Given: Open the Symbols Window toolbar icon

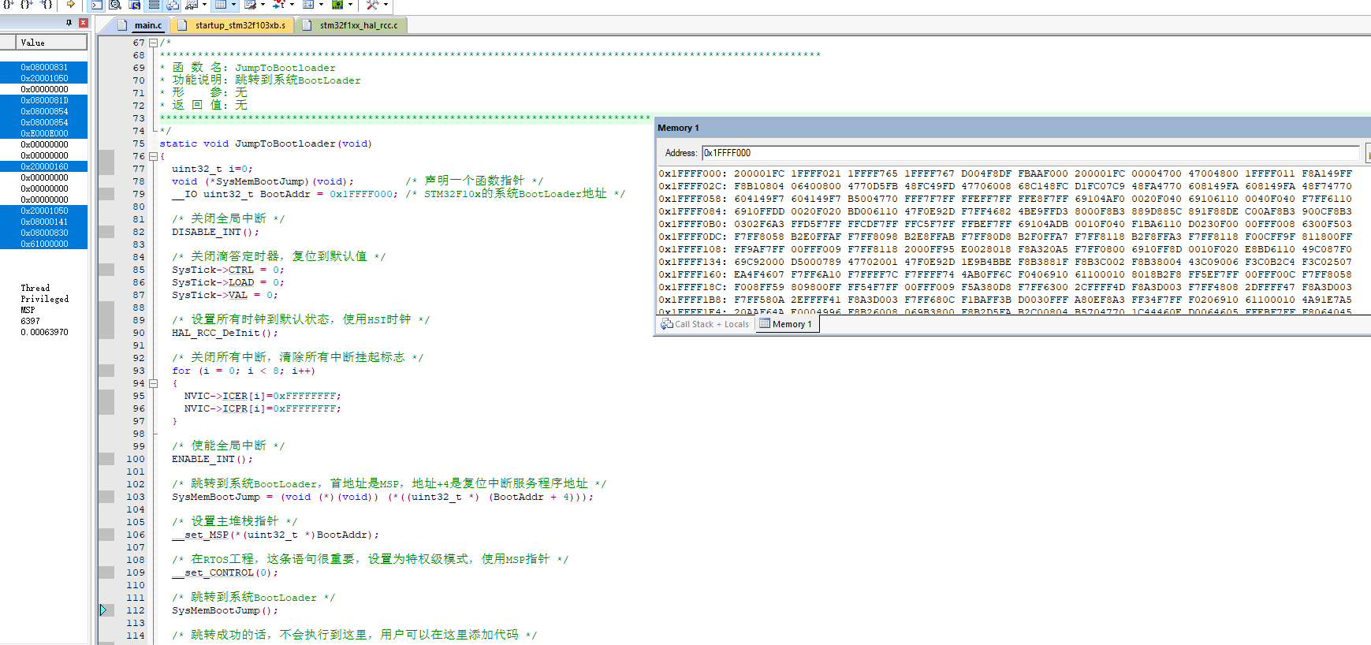Looking at the screenshot, I should pyautogui.click(x=135, y=4).
